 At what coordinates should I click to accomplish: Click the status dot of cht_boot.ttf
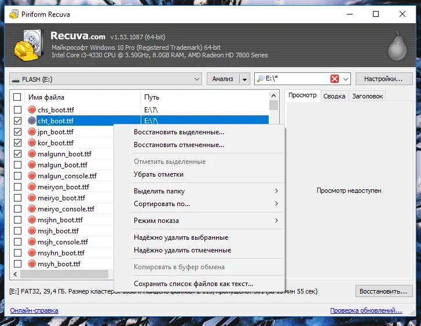[32, 120]
